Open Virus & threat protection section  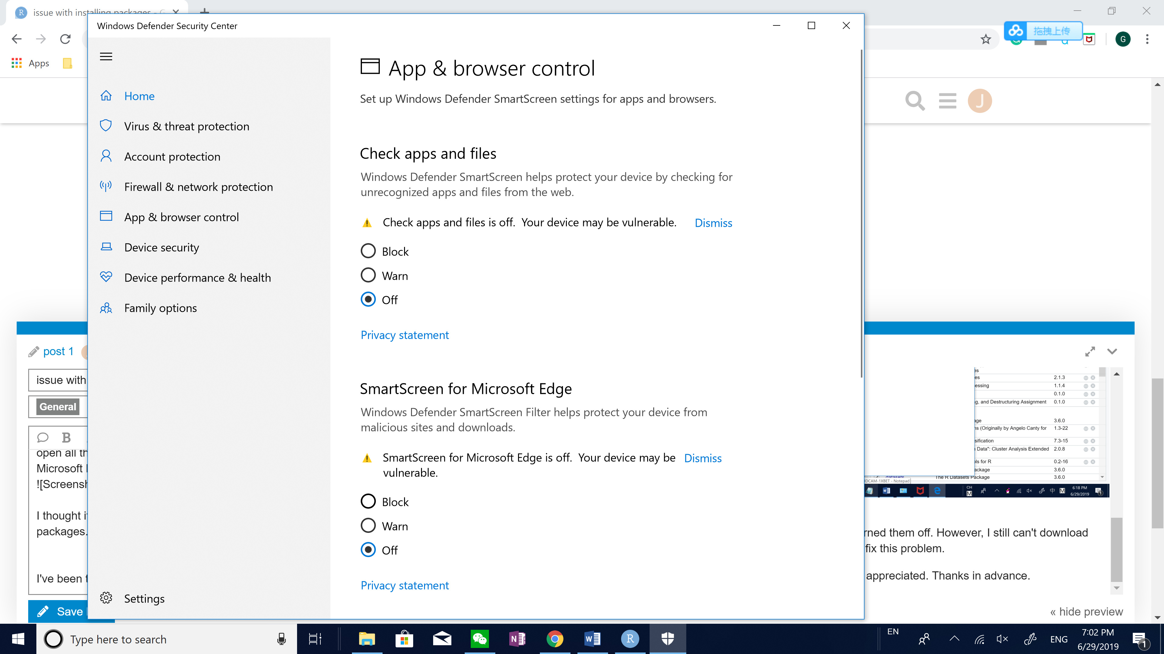click(x=187, y=126)
